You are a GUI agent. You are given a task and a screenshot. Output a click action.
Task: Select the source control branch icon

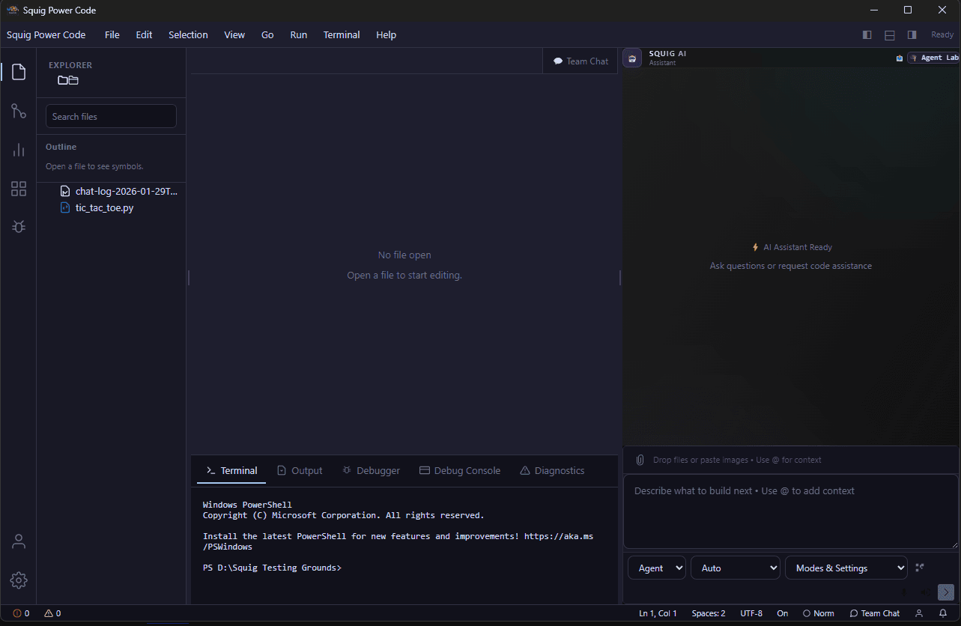coord(19,111)
